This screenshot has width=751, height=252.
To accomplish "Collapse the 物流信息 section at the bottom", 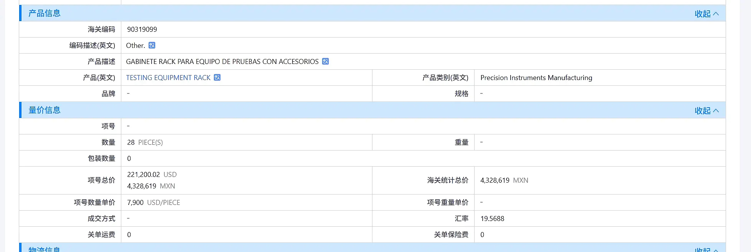I will tap(706, 250).
